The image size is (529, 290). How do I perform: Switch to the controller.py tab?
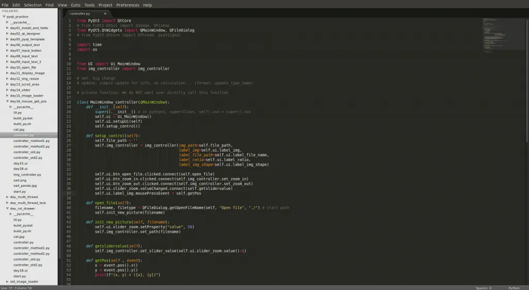[x=80, y=13]
